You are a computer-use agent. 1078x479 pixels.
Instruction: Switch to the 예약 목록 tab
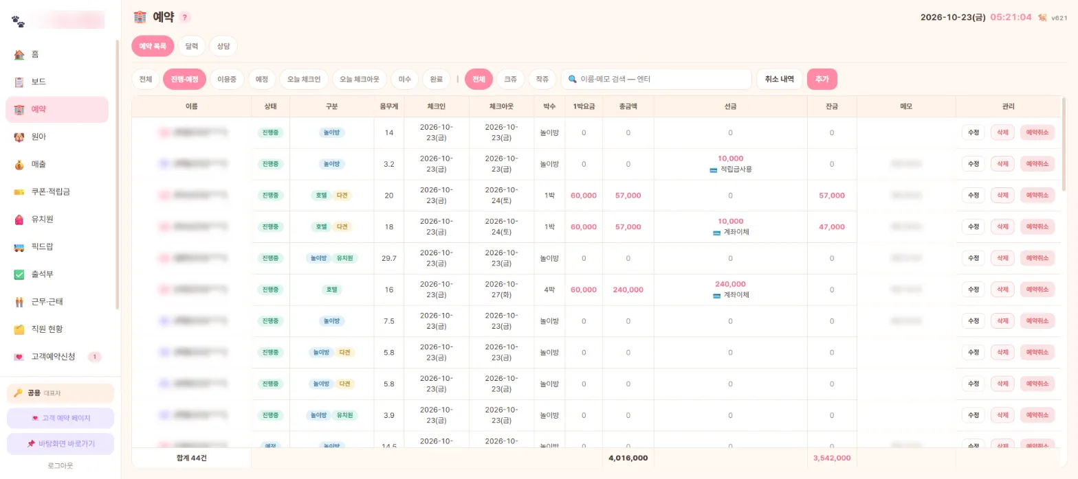pyautogui.click(x=153, y=46)
